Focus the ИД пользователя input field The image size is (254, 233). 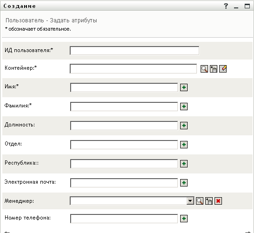click(135, 51)
